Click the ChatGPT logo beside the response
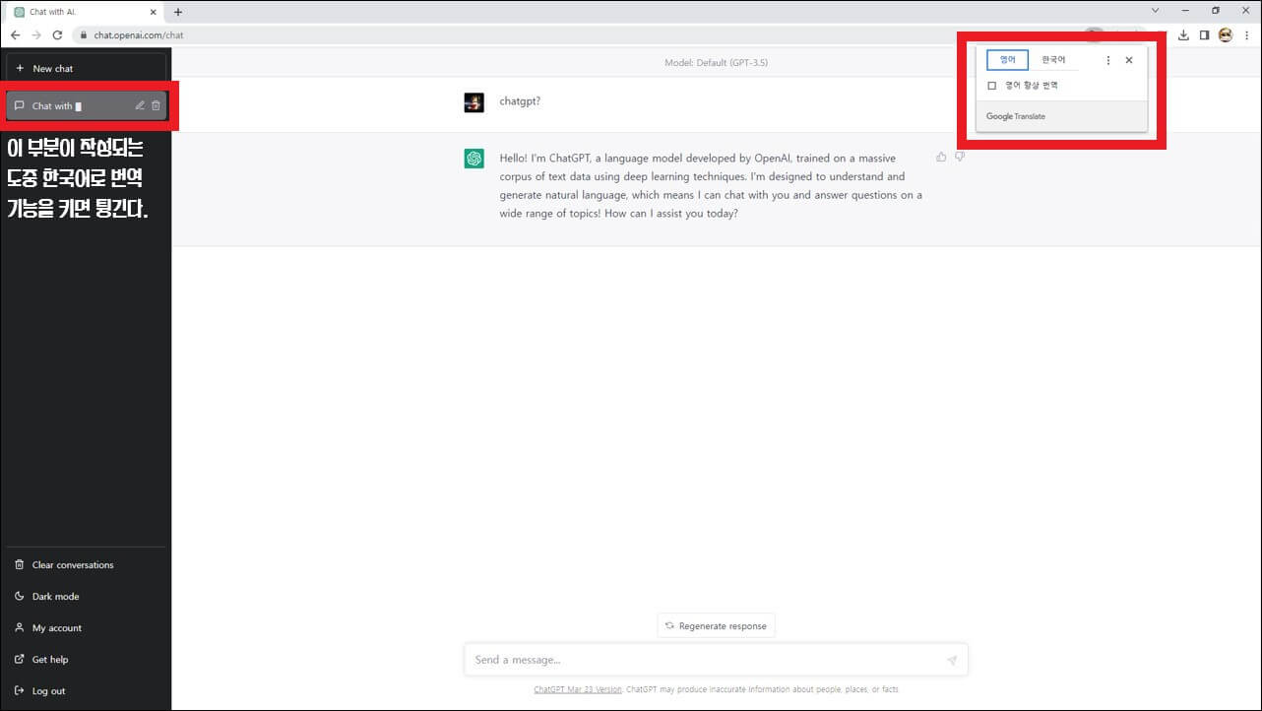Image resolution: width=1262 pixels, height=711 pixels. coord(473,159)
